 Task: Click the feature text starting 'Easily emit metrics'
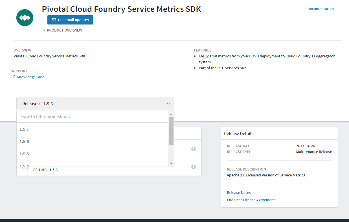[267, 59]
